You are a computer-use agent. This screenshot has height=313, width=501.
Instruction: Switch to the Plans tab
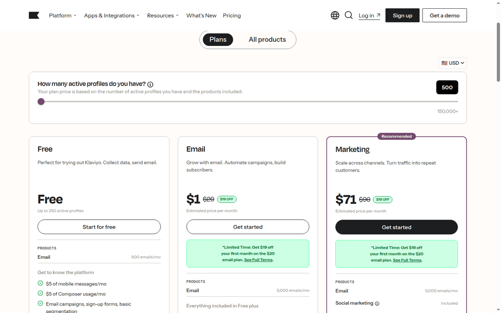pos(218,40)
